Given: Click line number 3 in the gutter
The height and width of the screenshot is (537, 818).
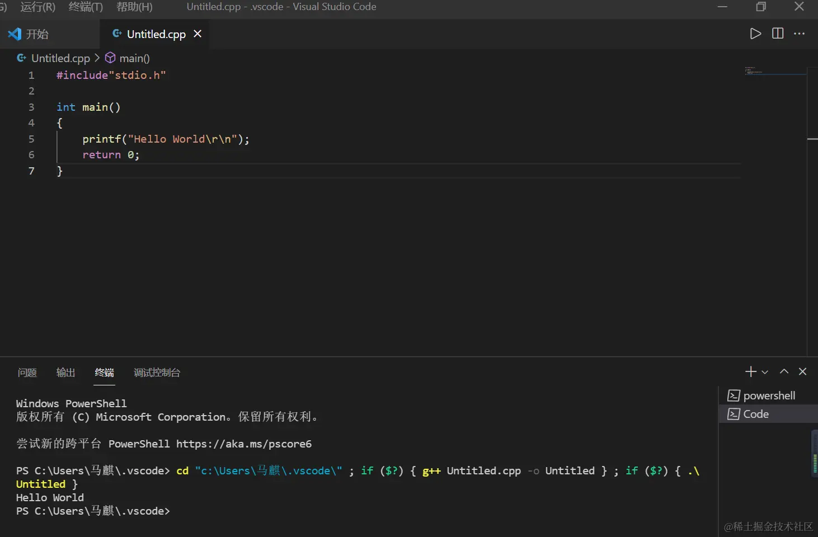Looking at the screenshot, I should [x=31, y=107].
